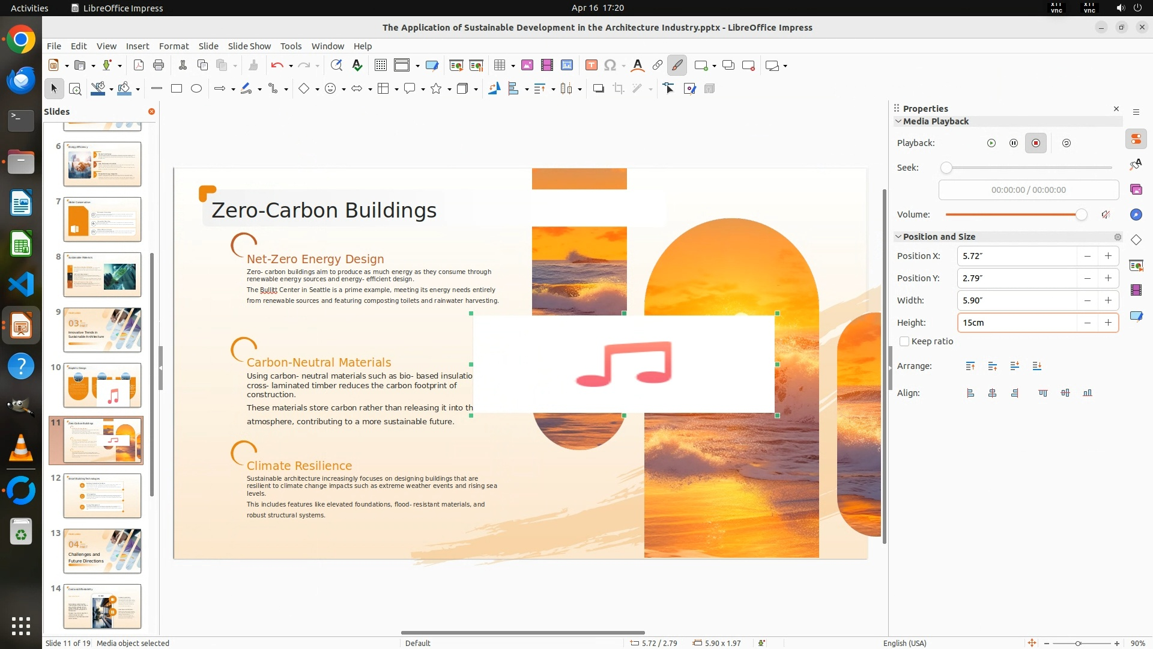The width and height of the screenshot is (1153, 649).
Task: Increase the Width value with plus button
Action: 1108,300
